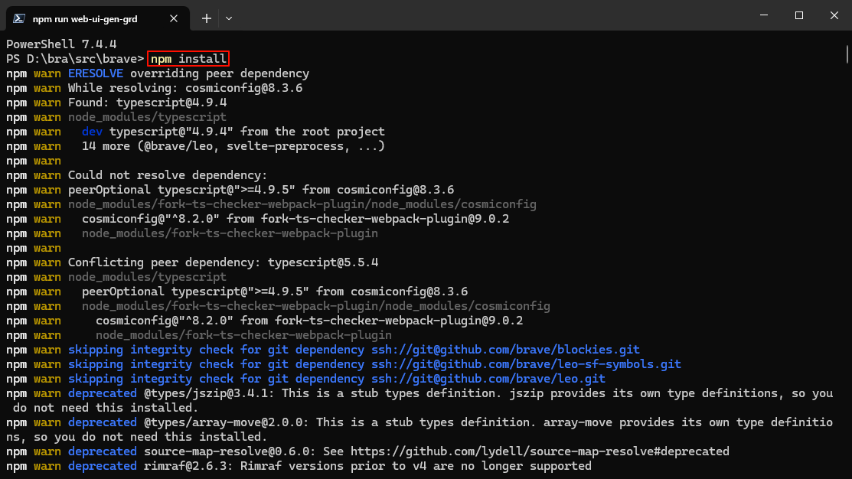Click the vertical scrollbar thumb
852x479 pixels.
[x=847, y=54]
